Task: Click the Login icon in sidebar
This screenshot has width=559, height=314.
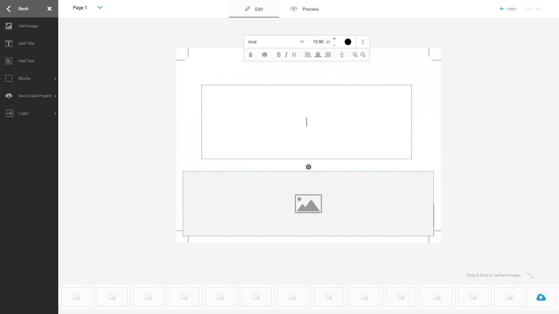Action: coord(8,113)
